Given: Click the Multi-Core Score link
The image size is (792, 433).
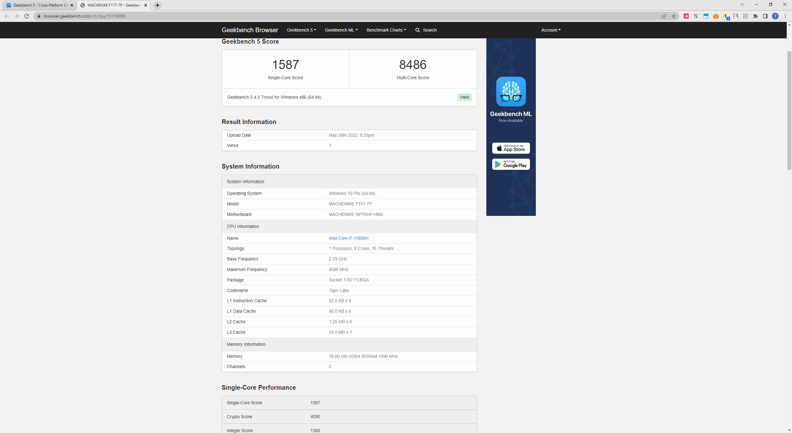Looking at the screenshot, I should pyautogui.click(x=413, y=78).
